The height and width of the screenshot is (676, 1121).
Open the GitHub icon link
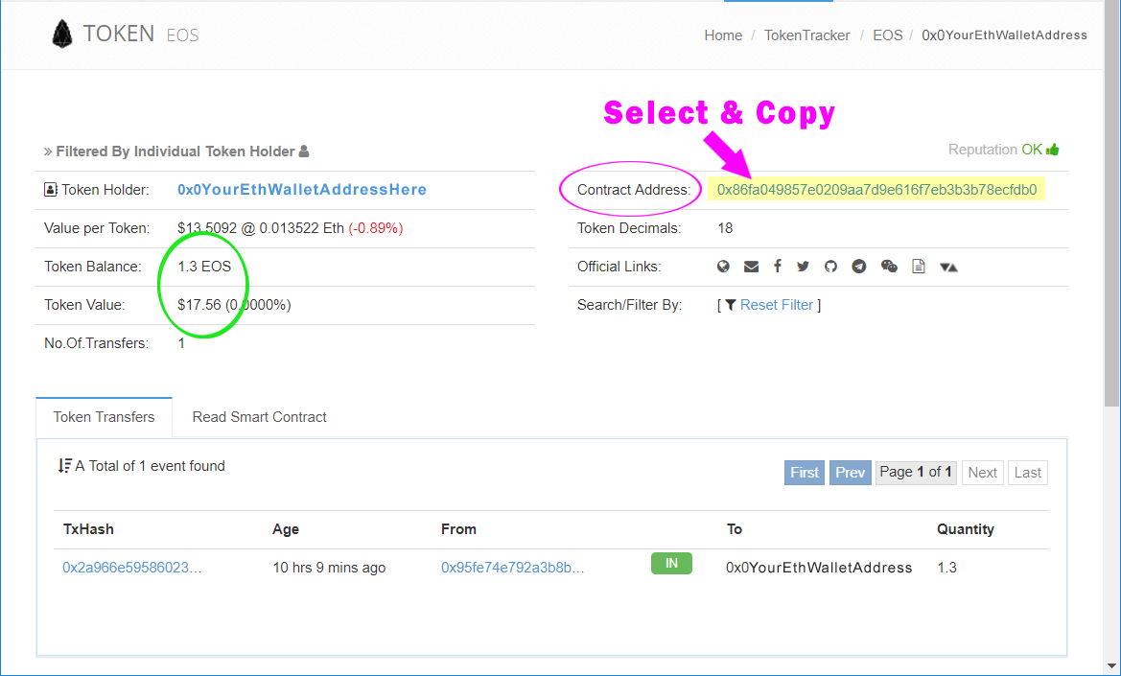[830, 267]
